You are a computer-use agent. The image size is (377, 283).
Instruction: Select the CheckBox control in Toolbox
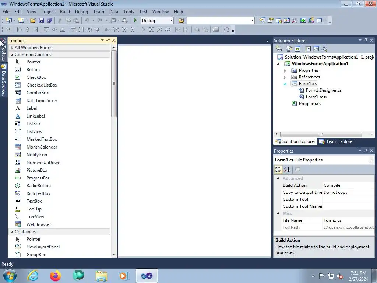[36, 77]
